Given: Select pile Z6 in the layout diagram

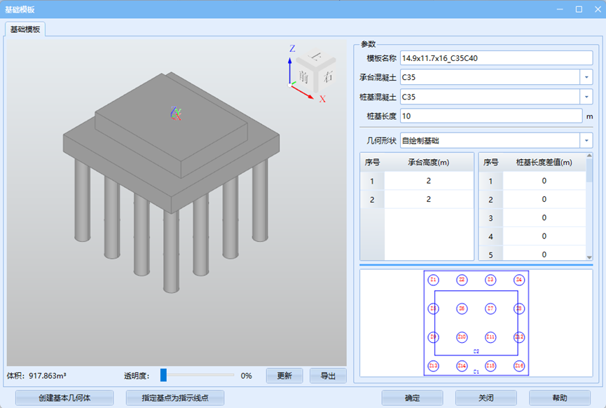Looking at the screenshot, I should point(462,308).
